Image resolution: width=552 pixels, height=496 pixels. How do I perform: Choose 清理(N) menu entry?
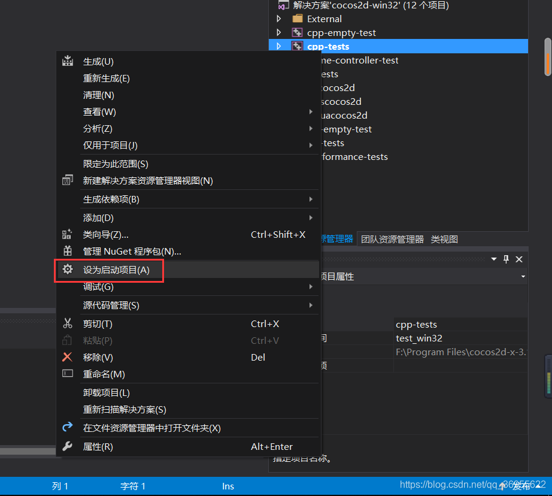[x=188, y=95]
